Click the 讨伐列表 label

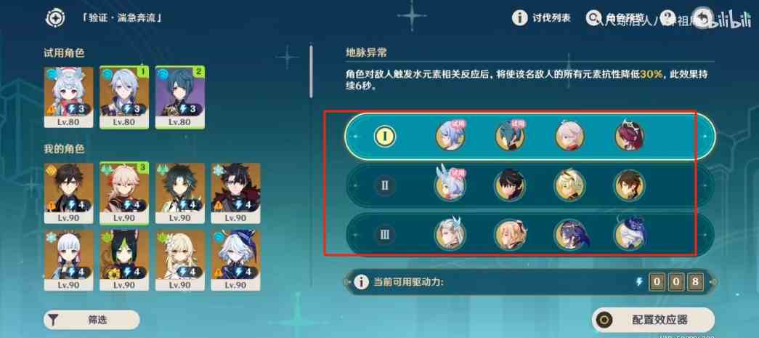[552, 18]
